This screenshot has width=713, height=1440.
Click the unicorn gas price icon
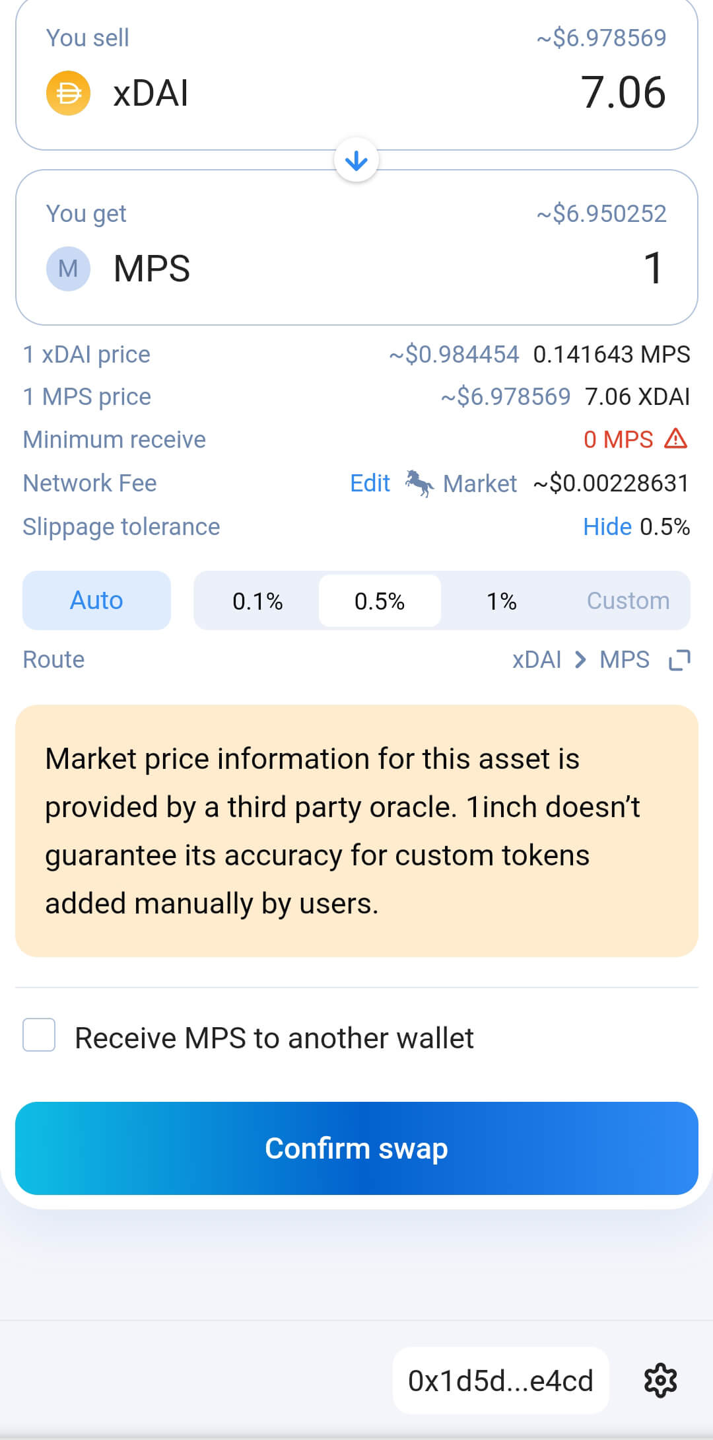point(419,483)
